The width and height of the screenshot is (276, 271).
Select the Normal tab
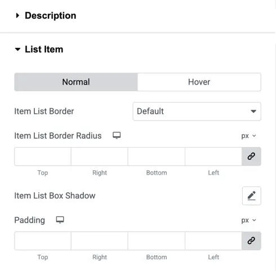coord(76,82)
